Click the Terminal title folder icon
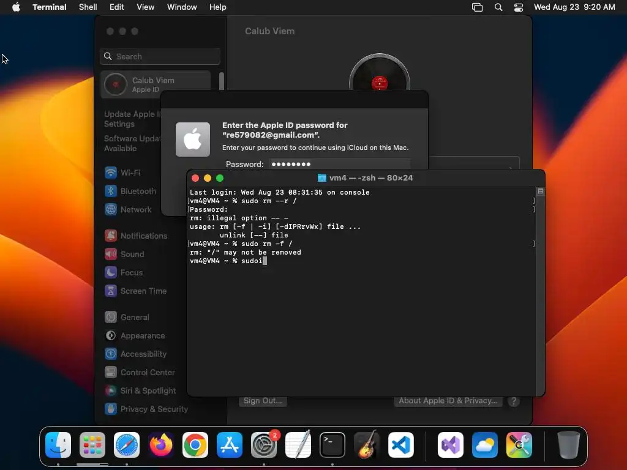Screen dimensions: 627x470 coord(322,178)
